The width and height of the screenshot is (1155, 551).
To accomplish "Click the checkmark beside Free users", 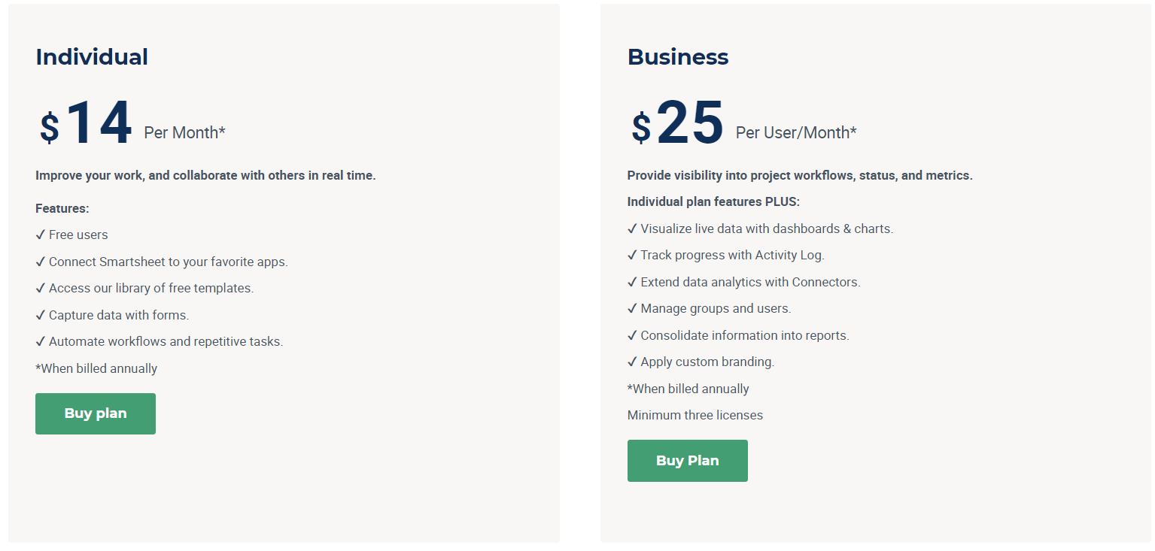I will 41,235.
